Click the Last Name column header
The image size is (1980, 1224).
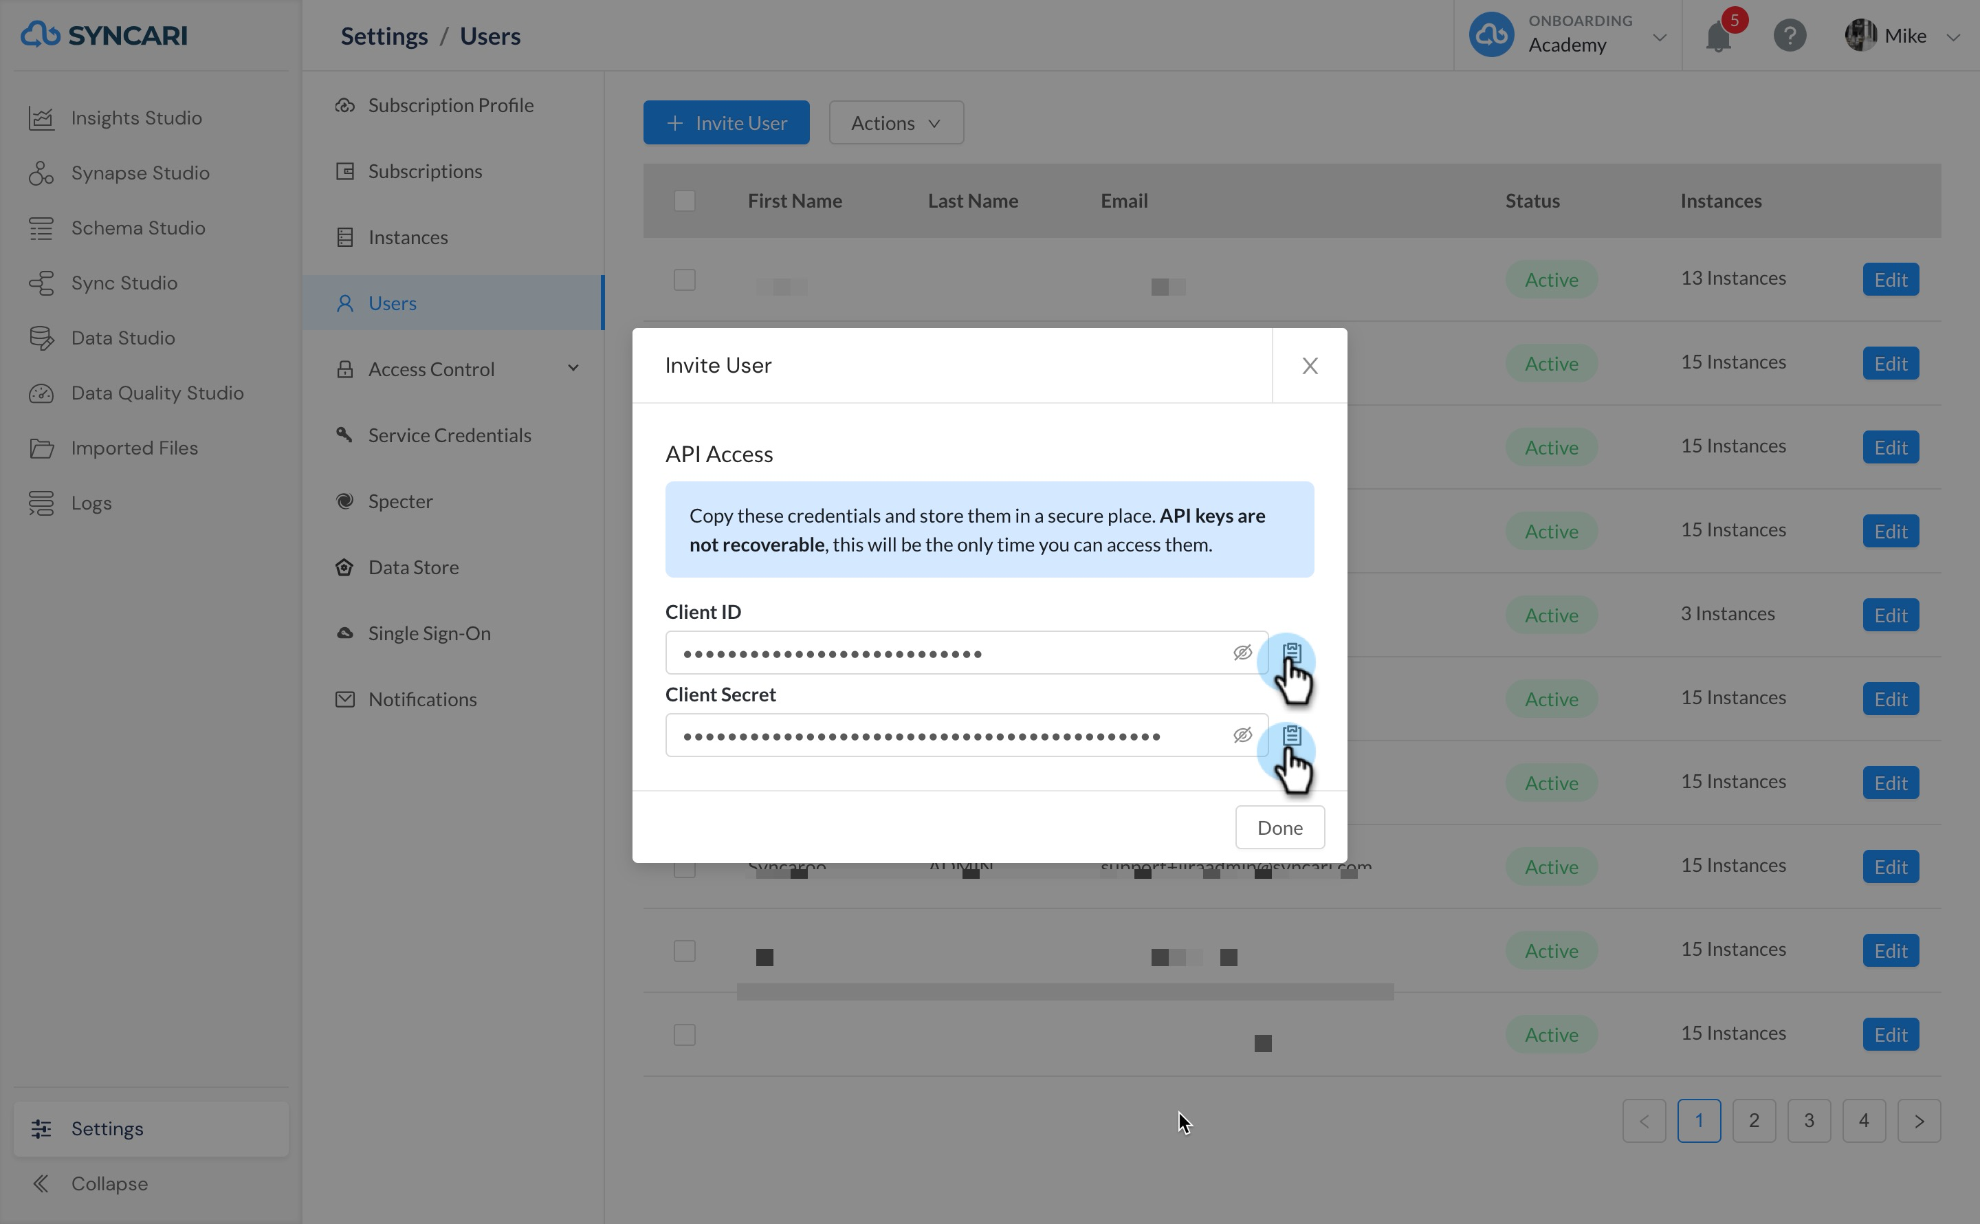click(973, 201)
